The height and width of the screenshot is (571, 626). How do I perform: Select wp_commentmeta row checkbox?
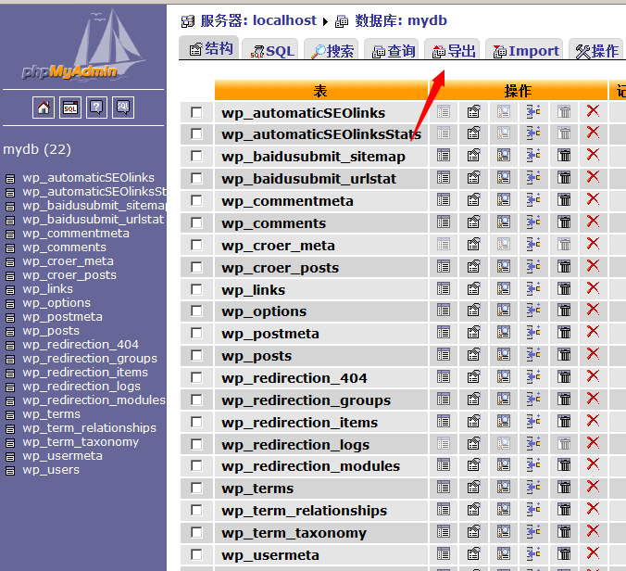tap(196, 200)
